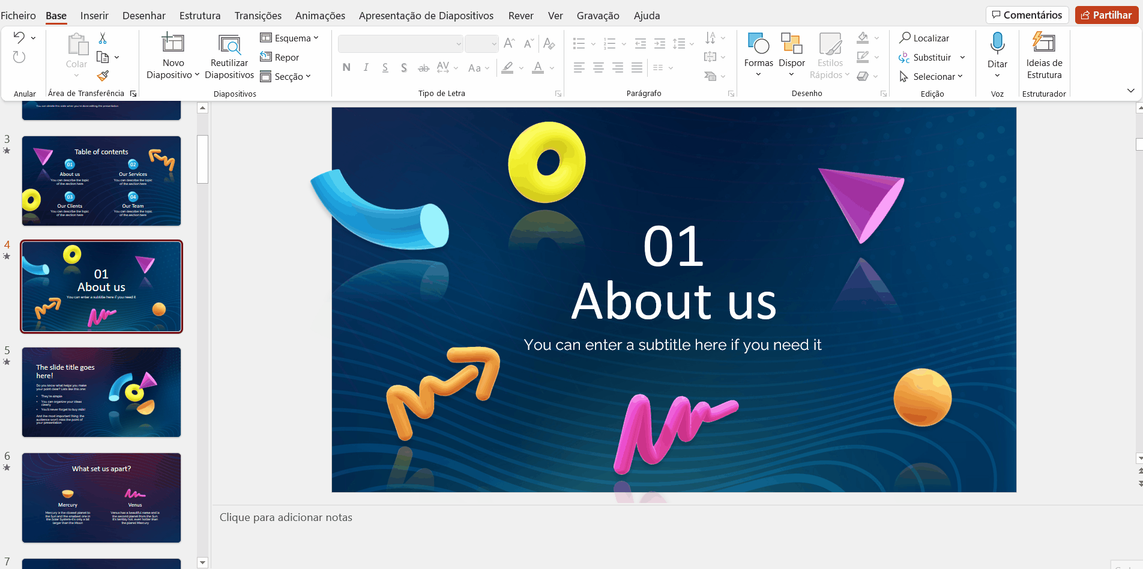Select slide 5 thumbnail in panel
Image resolution: width=1143 pixels, height=569 pixels.
coord(101,392)
